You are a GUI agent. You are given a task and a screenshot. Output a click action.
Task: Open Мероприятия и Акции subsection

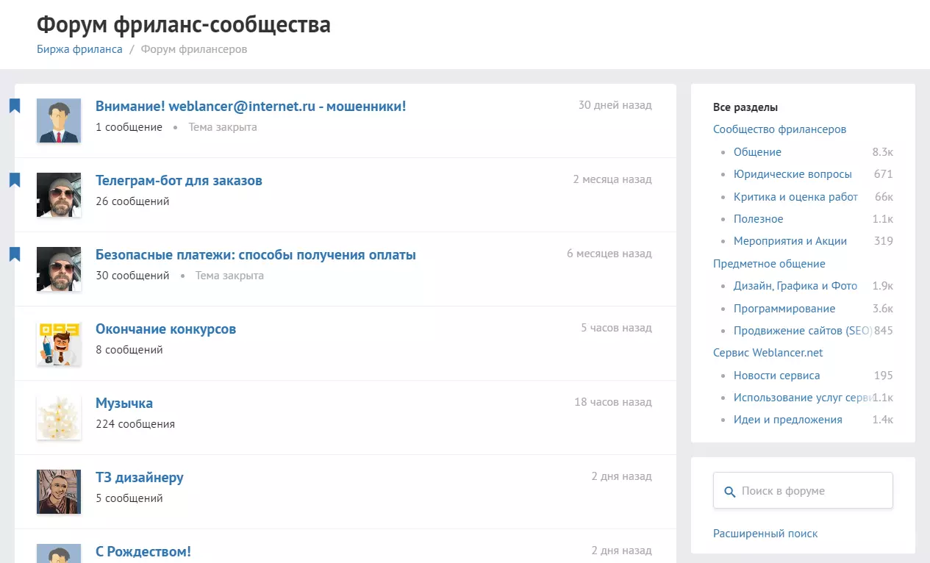(790, 241)
